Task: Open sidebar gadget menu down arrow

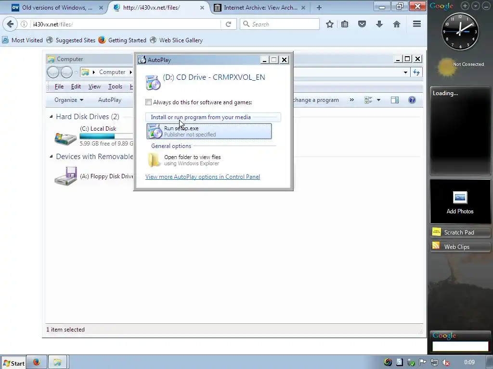Action: [475, 6]
